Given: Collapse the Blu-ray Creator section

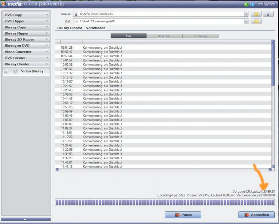Looking at the screenshot, I should [26, 64].
